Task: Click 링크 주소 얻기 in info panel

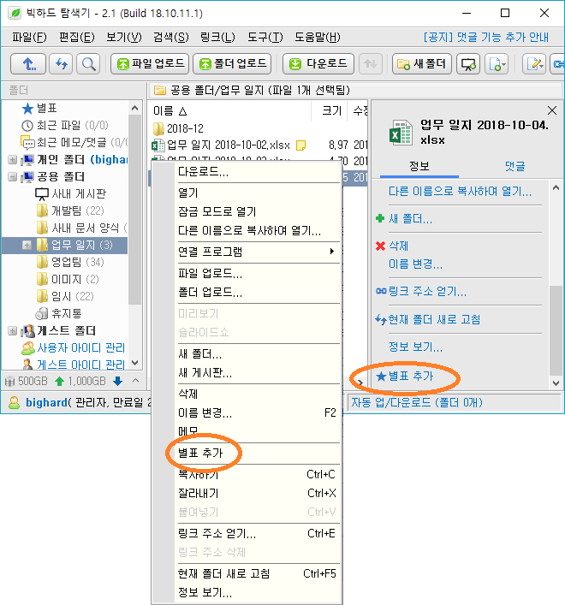Action: click(421, 291)
